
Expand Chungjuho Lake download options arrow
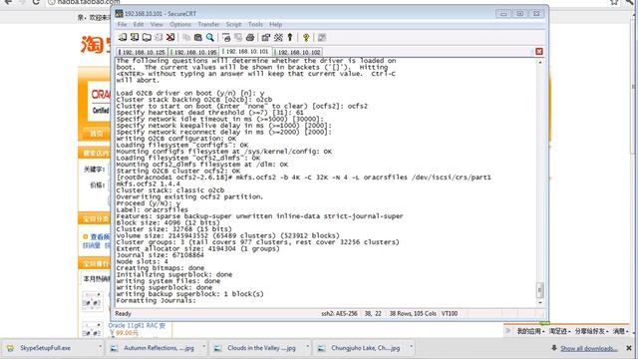click(411, 348)
